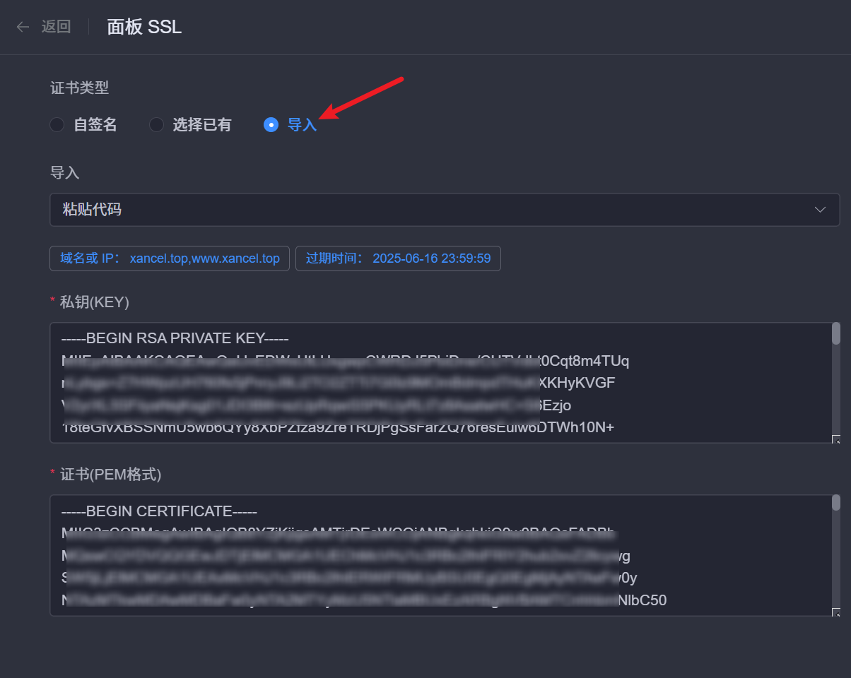851x678 pixels.
Task: Click the 返回 link text
Action: [x=56, y=27]
